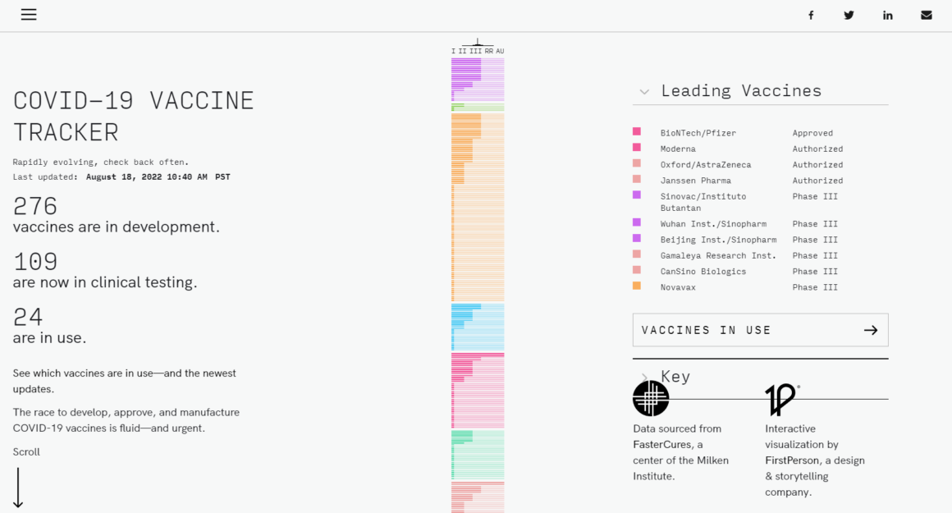Click the COVID-19 Vaccine Tracker title
This screenshot has width=952, height=513.
tap(134, 117)
